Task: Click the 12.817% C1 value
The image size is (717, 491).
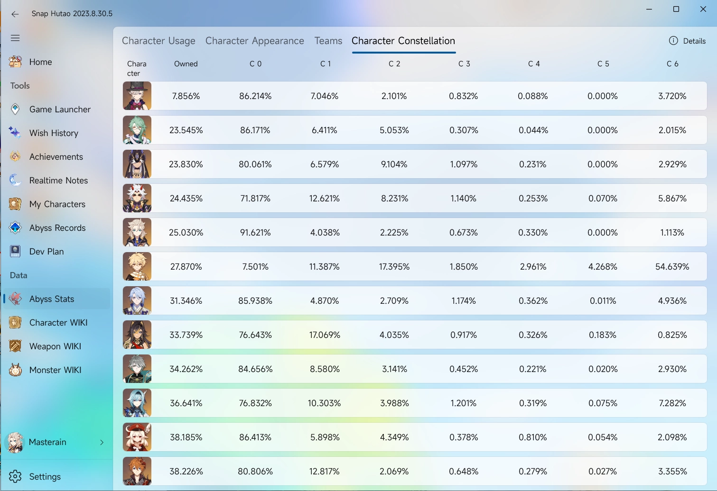Action: click(x=325, y=472)
